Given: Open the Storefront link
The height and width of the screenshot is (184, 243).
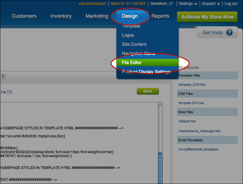Looking at the screenshot, I should (159, 4).
